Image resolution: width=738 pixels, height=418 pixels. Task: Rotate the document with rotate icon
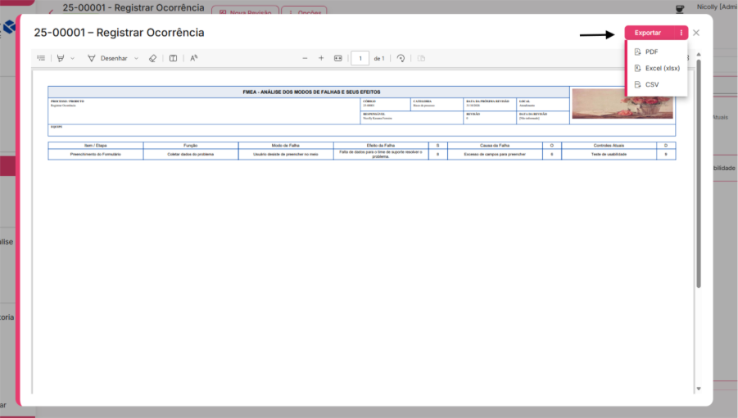(x=401, y=58)
